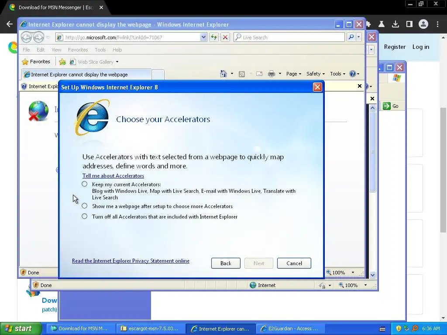The height and width of the screenshot is (335, 447).
Task: Click the RSS feeds icon
Action: (x=242, y=74)
